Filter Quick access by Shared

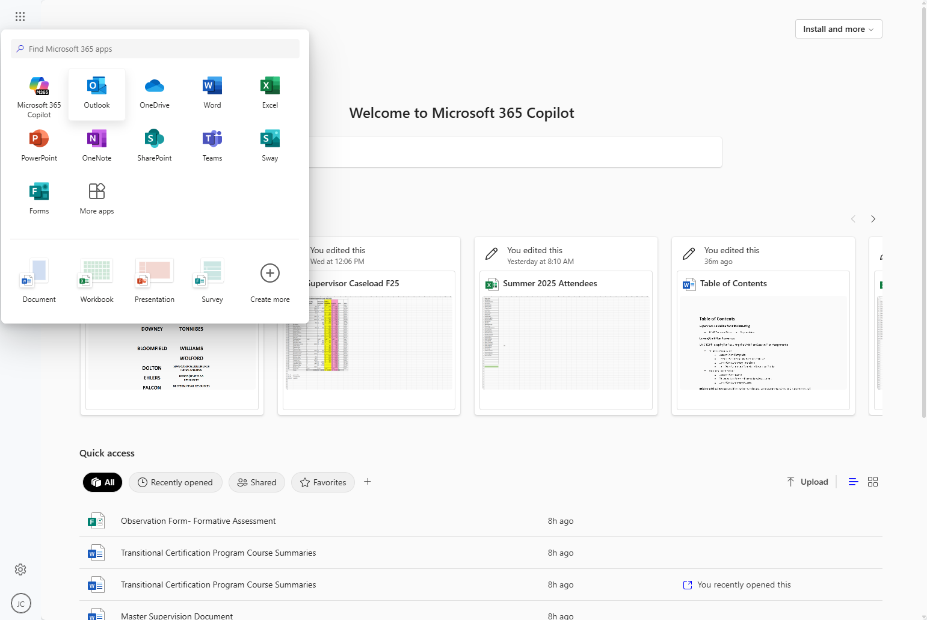(257, 482)
